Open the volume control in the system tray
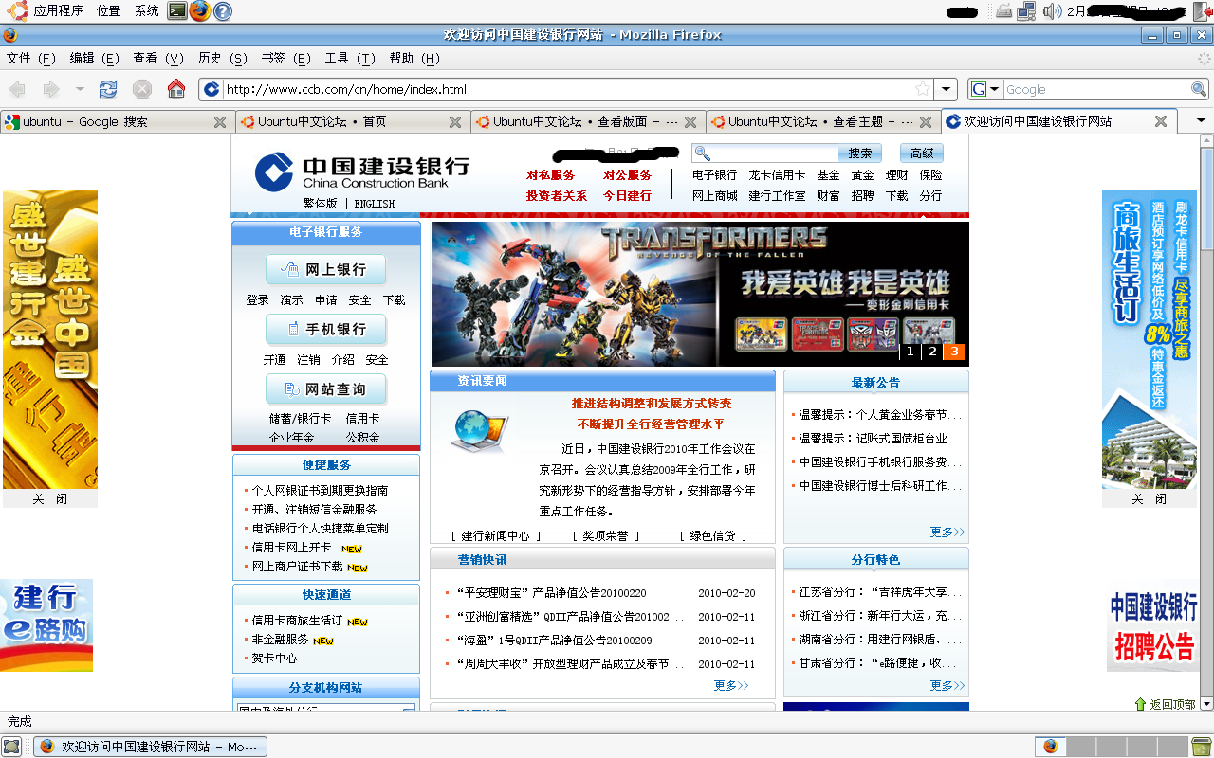The image size is (1214, 758). tap(1051, 11)
